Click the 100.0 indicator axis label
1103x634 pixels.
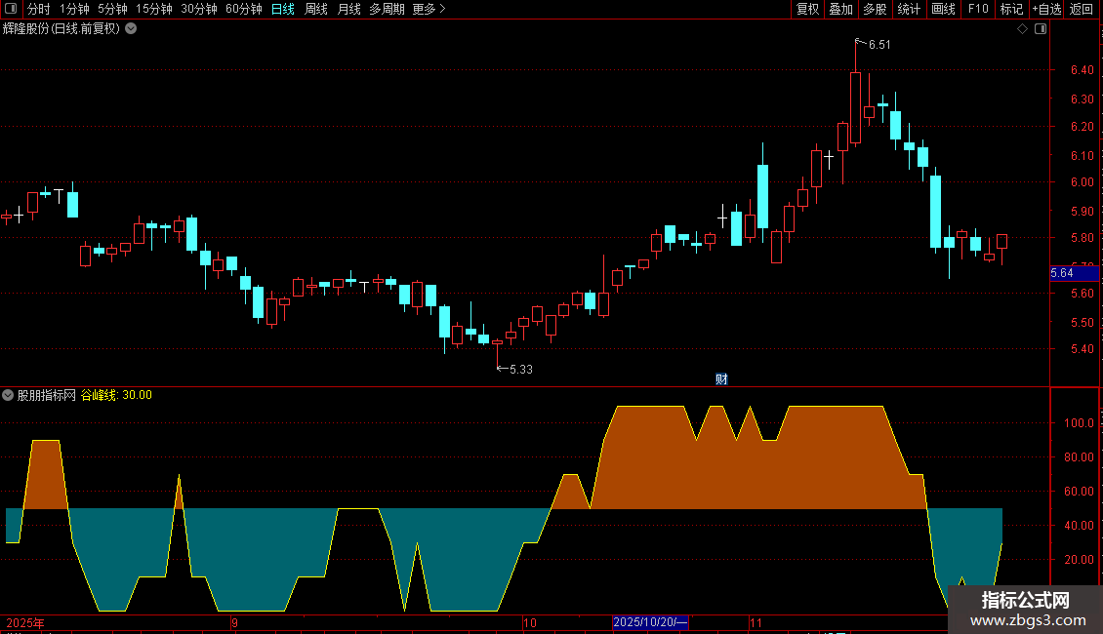click(1079, 423)
